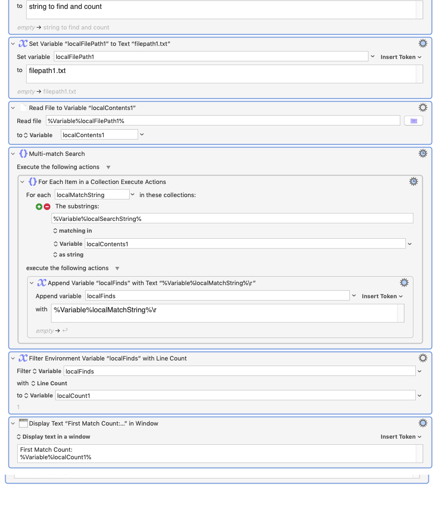Collapse the For Each Item action
434x507 pixels.
pyautogui.click(x=22, y=182)
